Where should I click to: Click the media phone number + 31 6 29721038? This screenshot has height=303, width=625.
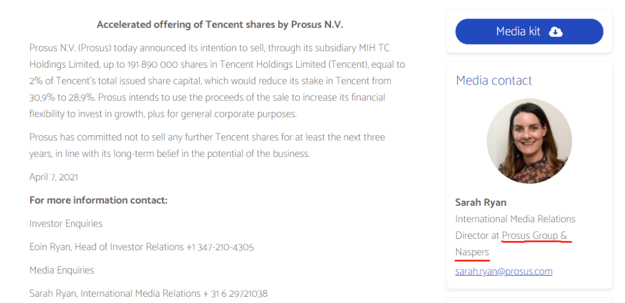pos(235,294)
